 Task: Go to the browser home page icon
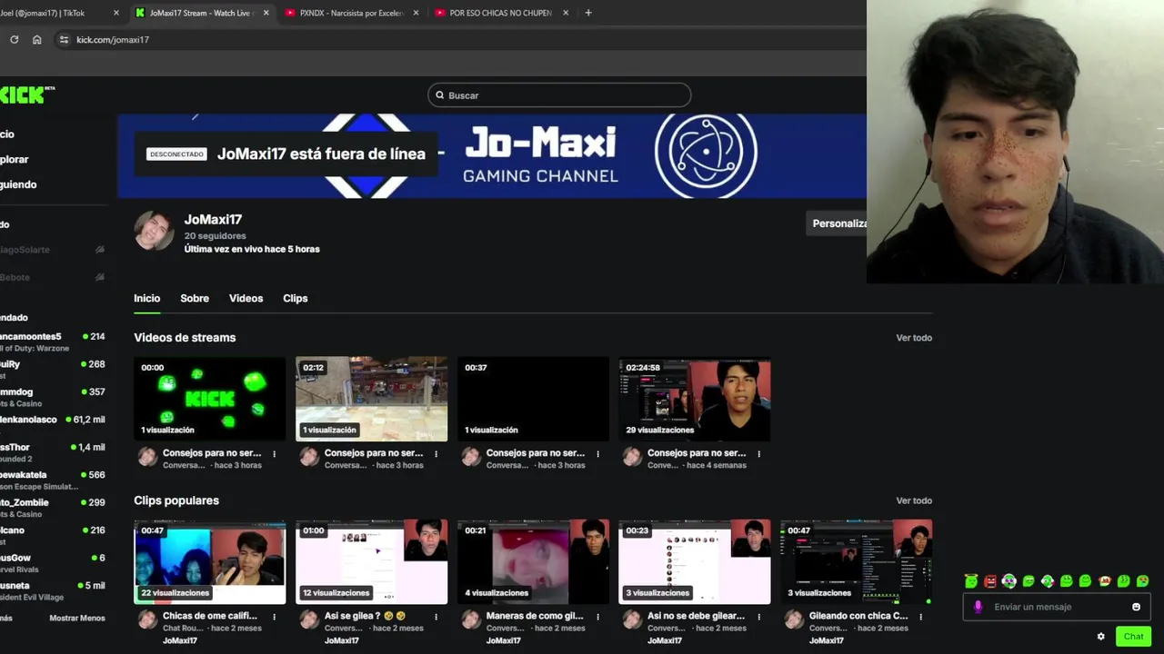coord(36,39)
